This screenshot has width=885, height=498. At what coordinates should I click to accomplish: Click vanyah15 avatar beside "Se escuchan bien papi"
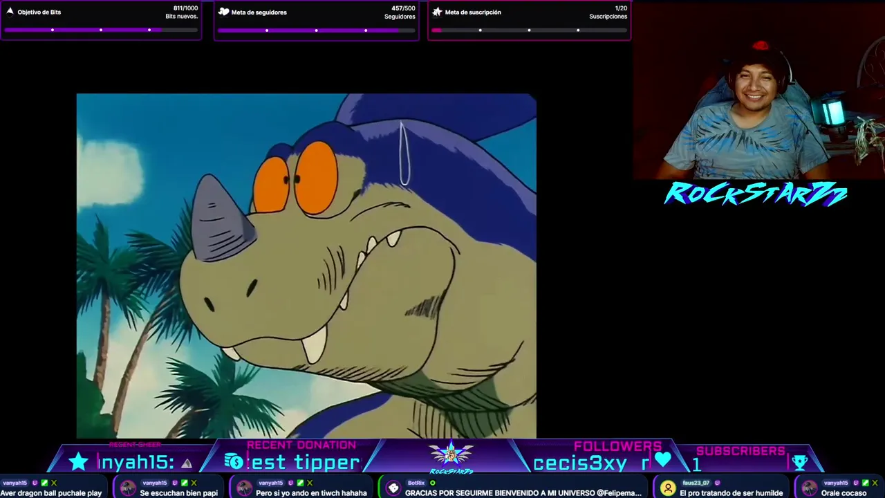[x=128, y=488]
